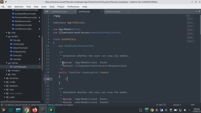Select the UserPolicy.php tab

pos(84,12)
